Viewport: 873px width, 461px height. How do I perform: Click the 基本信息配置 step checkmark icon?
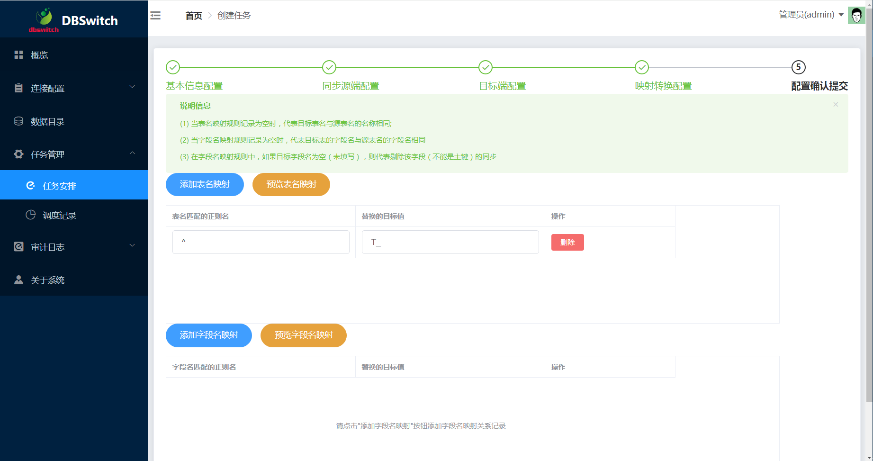click(x=173, y=67)
